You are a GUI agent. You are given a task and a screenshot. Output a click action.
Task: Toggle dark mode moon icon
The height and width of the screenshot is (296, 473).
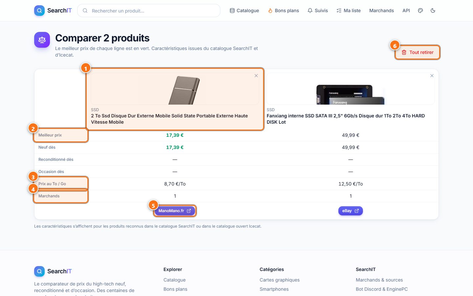[x=433, y=11]
